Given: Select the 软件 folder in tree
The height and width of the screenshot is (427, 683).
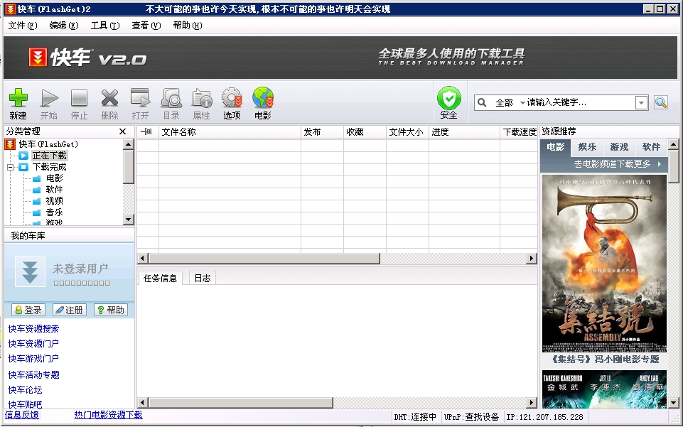Looking at the screenshot, I should (55, 189).
